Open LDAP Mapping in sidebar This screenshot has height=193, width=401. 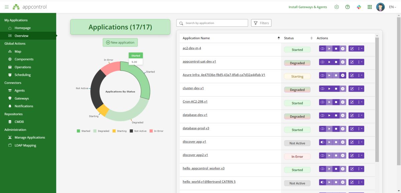(25, 145)
